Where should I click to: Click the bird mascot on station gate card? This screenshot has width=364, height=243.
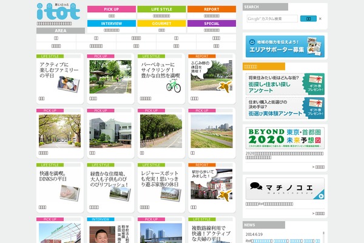pyautogui.click(x=224, y=196)
